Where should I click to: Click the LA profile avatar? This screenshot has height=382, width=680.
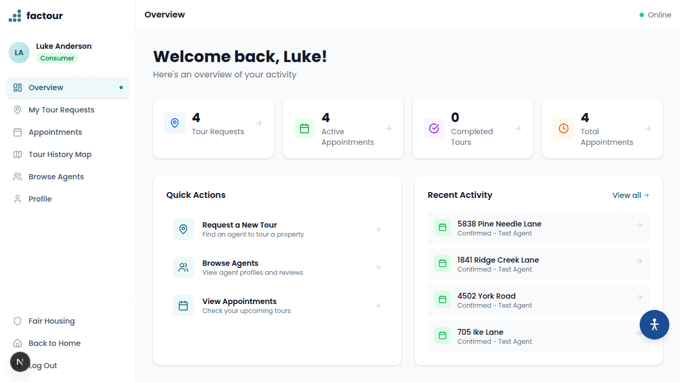click(x=19, y=53)
